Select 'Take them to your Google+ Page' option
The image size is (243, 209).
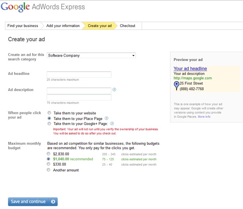pyautogui.click(x=49, y=124)
